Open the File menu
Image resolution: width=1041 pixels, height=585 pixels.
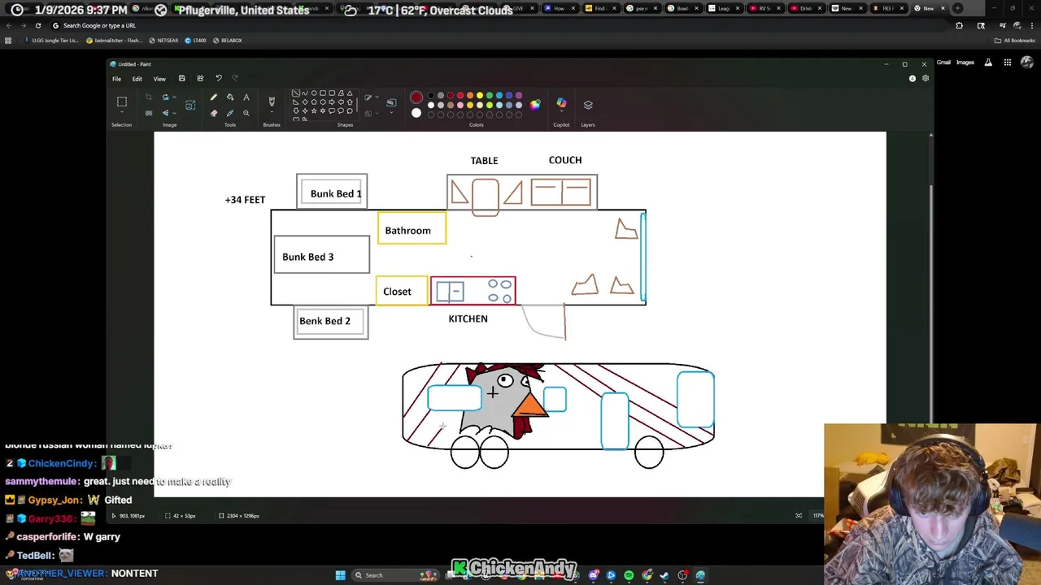pos(116,79)
